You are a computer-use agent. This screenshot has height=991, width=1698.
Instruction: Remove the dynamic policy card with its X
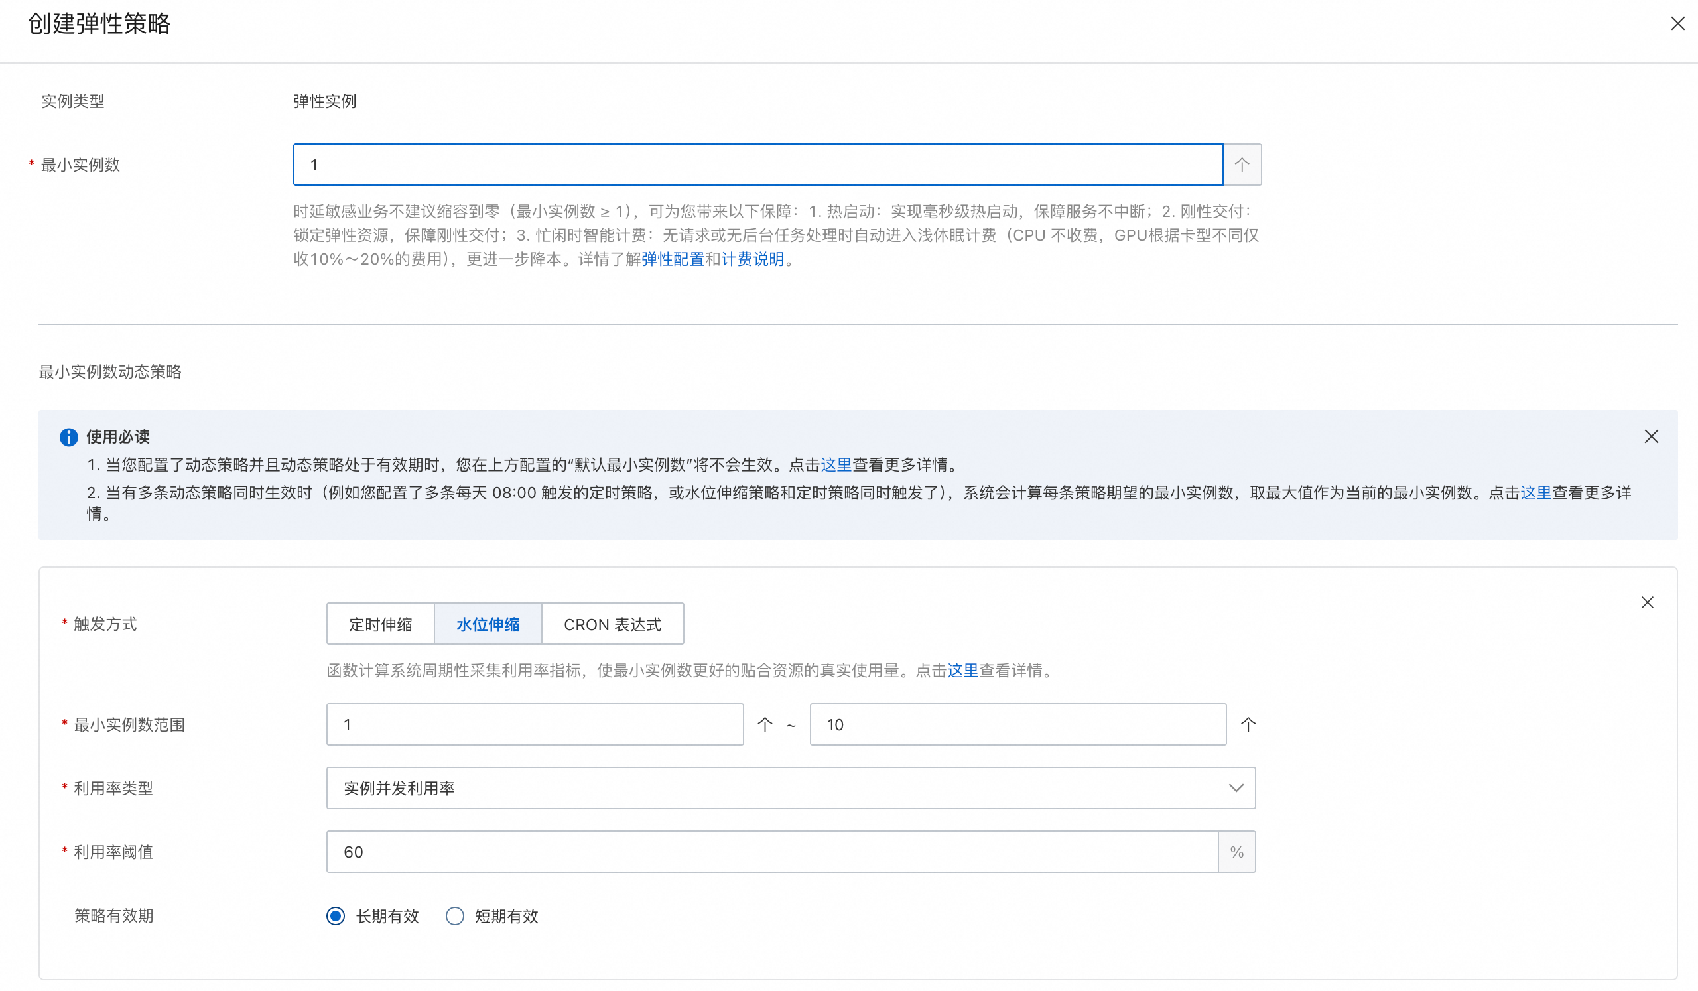(x=1647, y=602)
